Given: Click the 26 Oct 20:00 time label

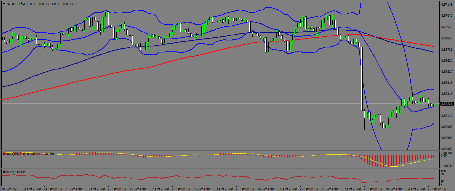Looking at the screenshot, I should point(288,189).
